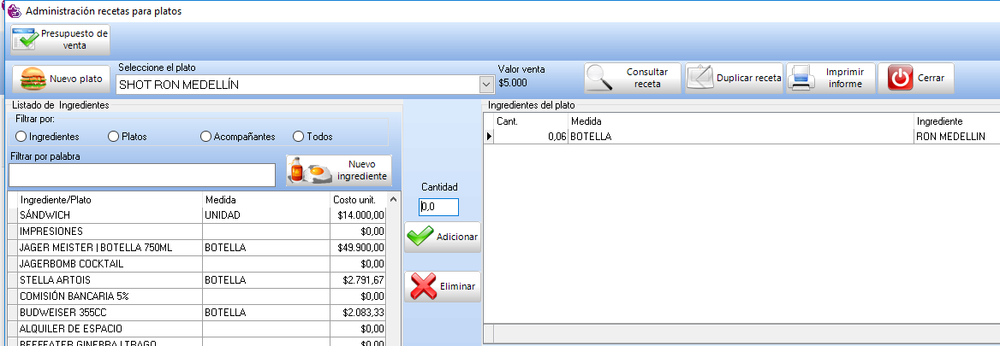The width and height of the screenshot is (1000, 346).
Task: Click the Nuevo plato burger icon
Action: coord(33,79)
